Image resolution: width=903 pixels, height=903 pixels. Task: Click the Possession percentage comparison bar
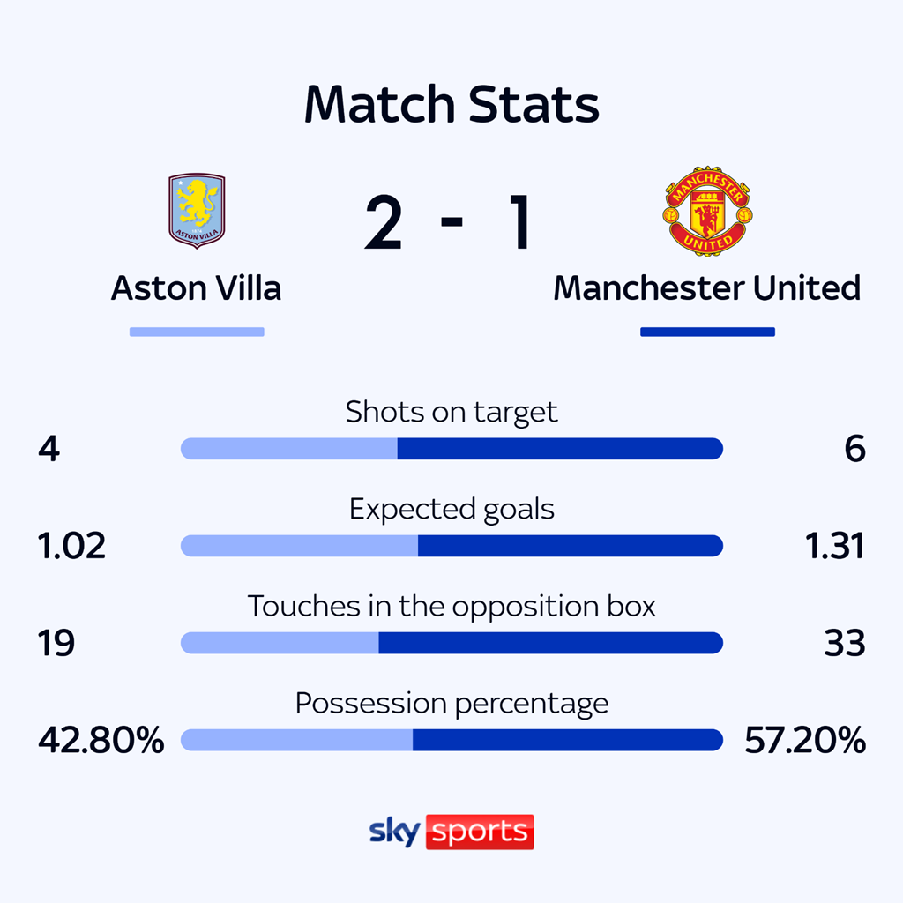[451, 740]
